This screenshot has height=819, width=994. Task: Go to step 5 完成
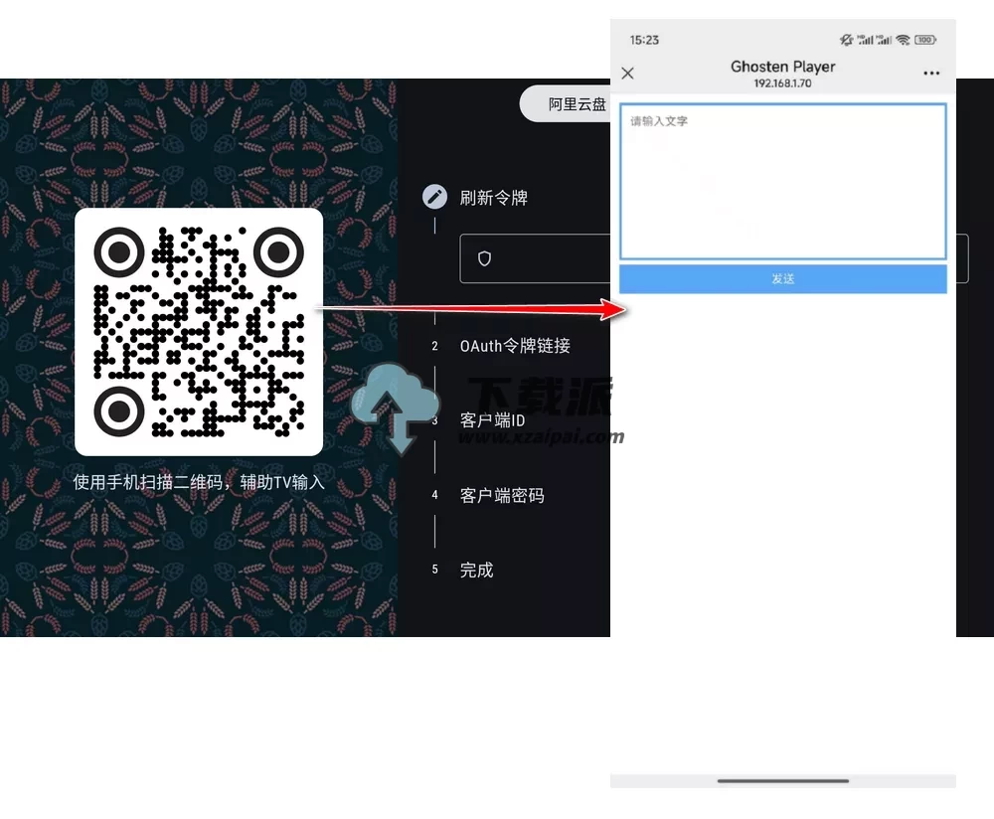pyautogui.click(x=477, y=570)
